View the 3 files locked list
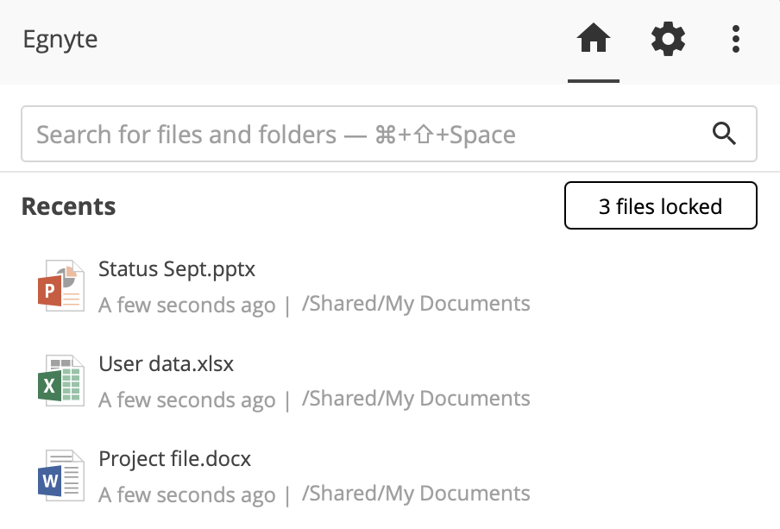Screen dimensions: 780x529 (x=660, y=205)
